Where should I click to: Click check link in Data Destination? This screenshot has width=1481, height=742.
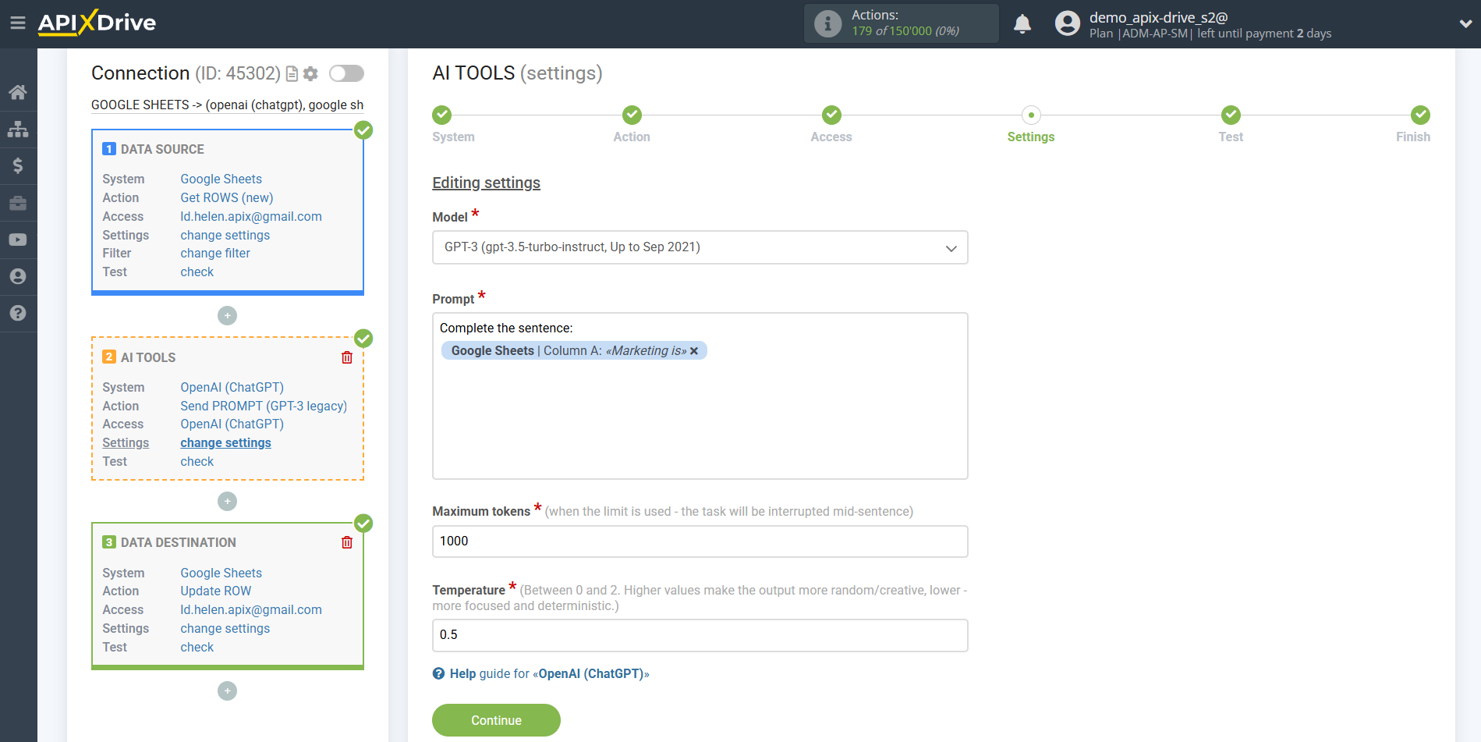197,647
